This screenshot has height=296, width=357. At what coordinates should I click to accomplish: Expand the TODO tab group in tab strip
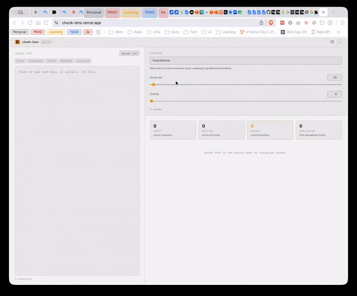tap(149, 12)
